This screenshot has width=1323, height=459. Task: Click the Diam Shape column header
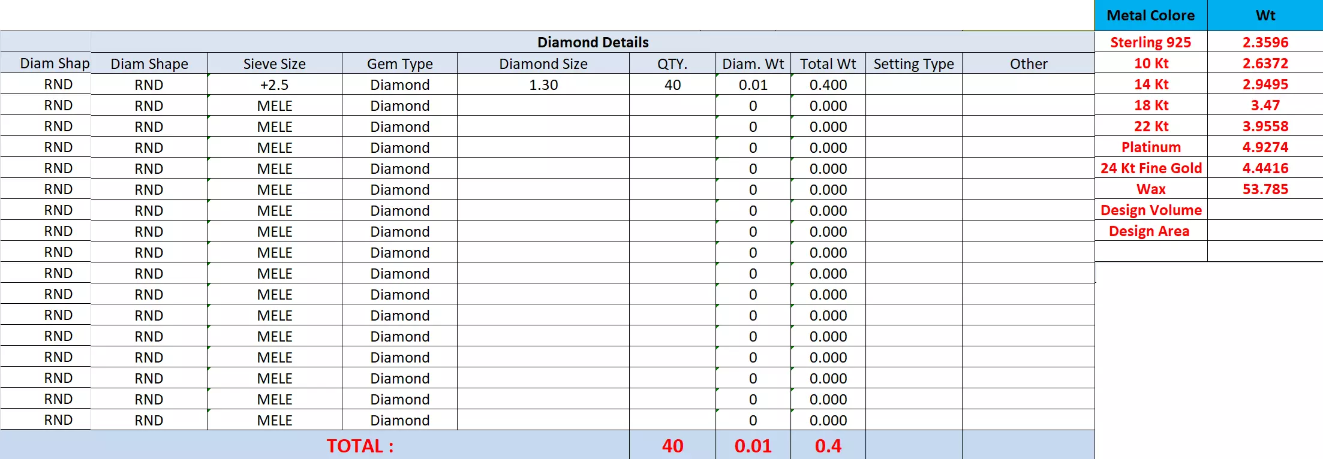click(x=149, y=64)
